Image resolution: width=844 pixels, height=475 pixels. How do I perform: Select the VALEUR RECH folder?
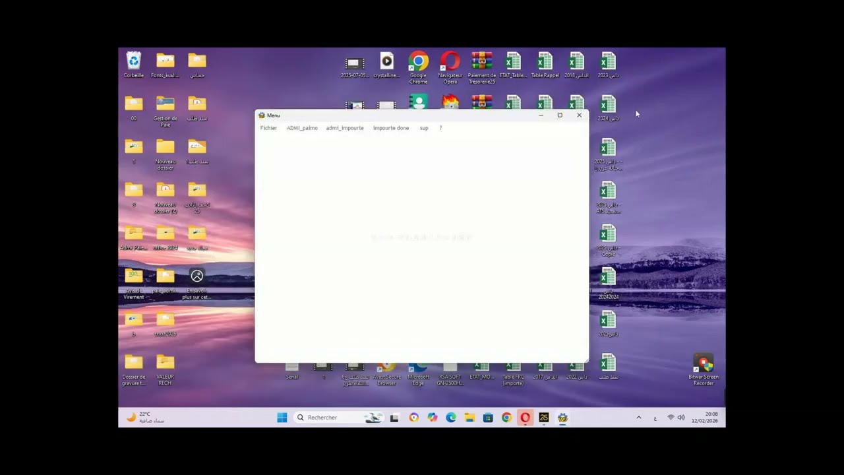tap(166, 369)
